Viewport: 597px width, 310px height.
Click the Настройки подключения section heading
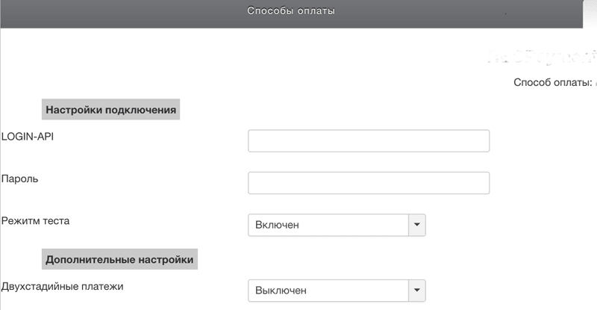(110, 110)
